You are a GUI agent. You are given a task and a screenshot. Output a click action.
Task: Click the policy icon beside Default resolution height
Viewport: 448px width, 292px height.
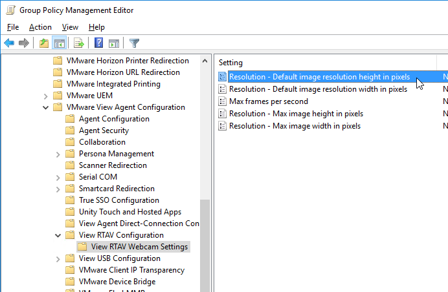pos(222,76)
